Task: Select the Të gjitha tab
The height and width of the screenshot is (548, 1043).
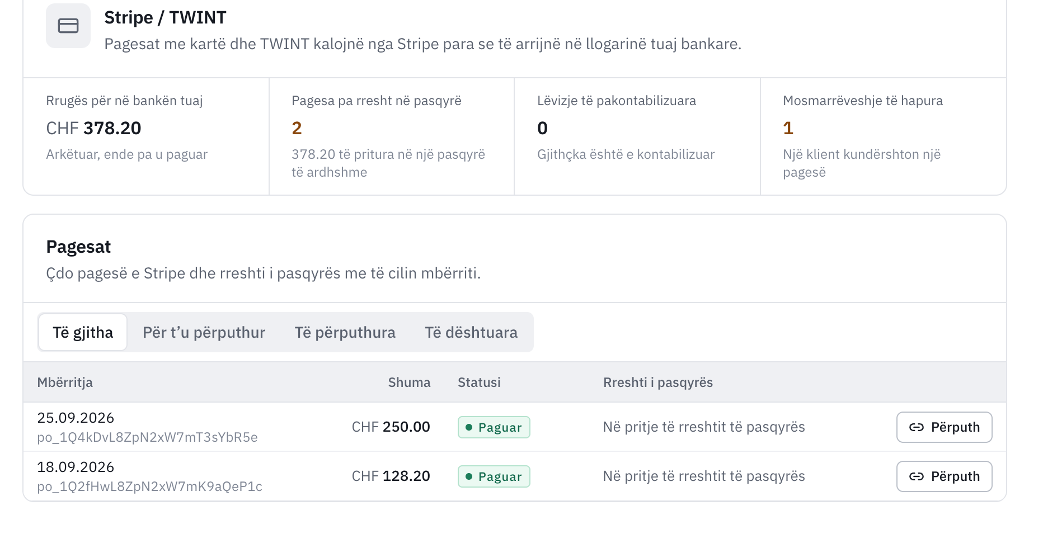Action: tap(83, 332)
